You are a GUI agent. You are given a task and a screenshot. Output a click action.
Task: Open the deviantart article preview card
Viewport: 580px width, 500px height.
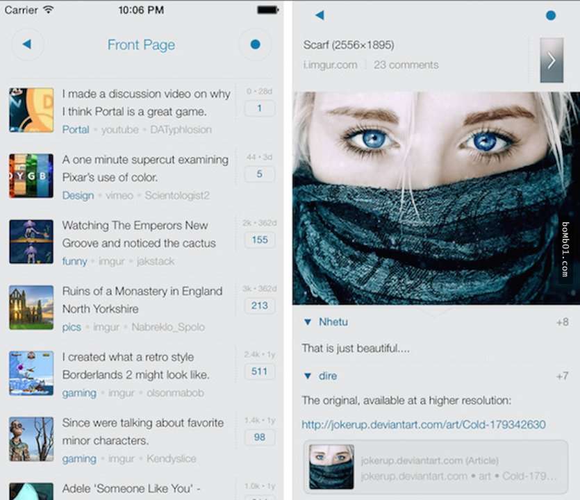coord(436,467)
